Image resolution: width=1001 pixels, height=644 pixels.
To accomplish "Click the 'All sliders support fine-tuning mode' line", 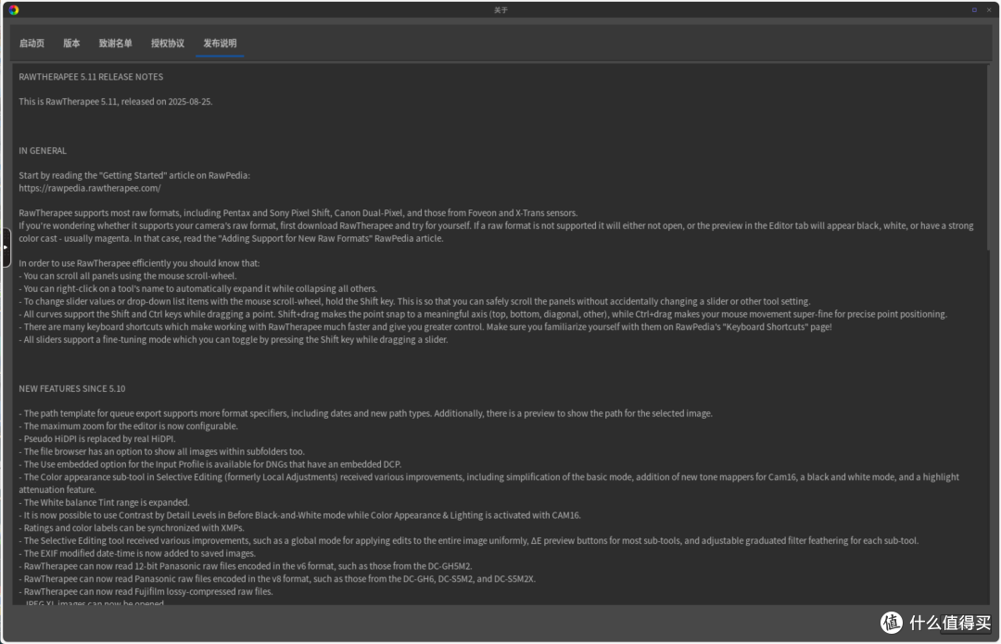I will (233, 339).
